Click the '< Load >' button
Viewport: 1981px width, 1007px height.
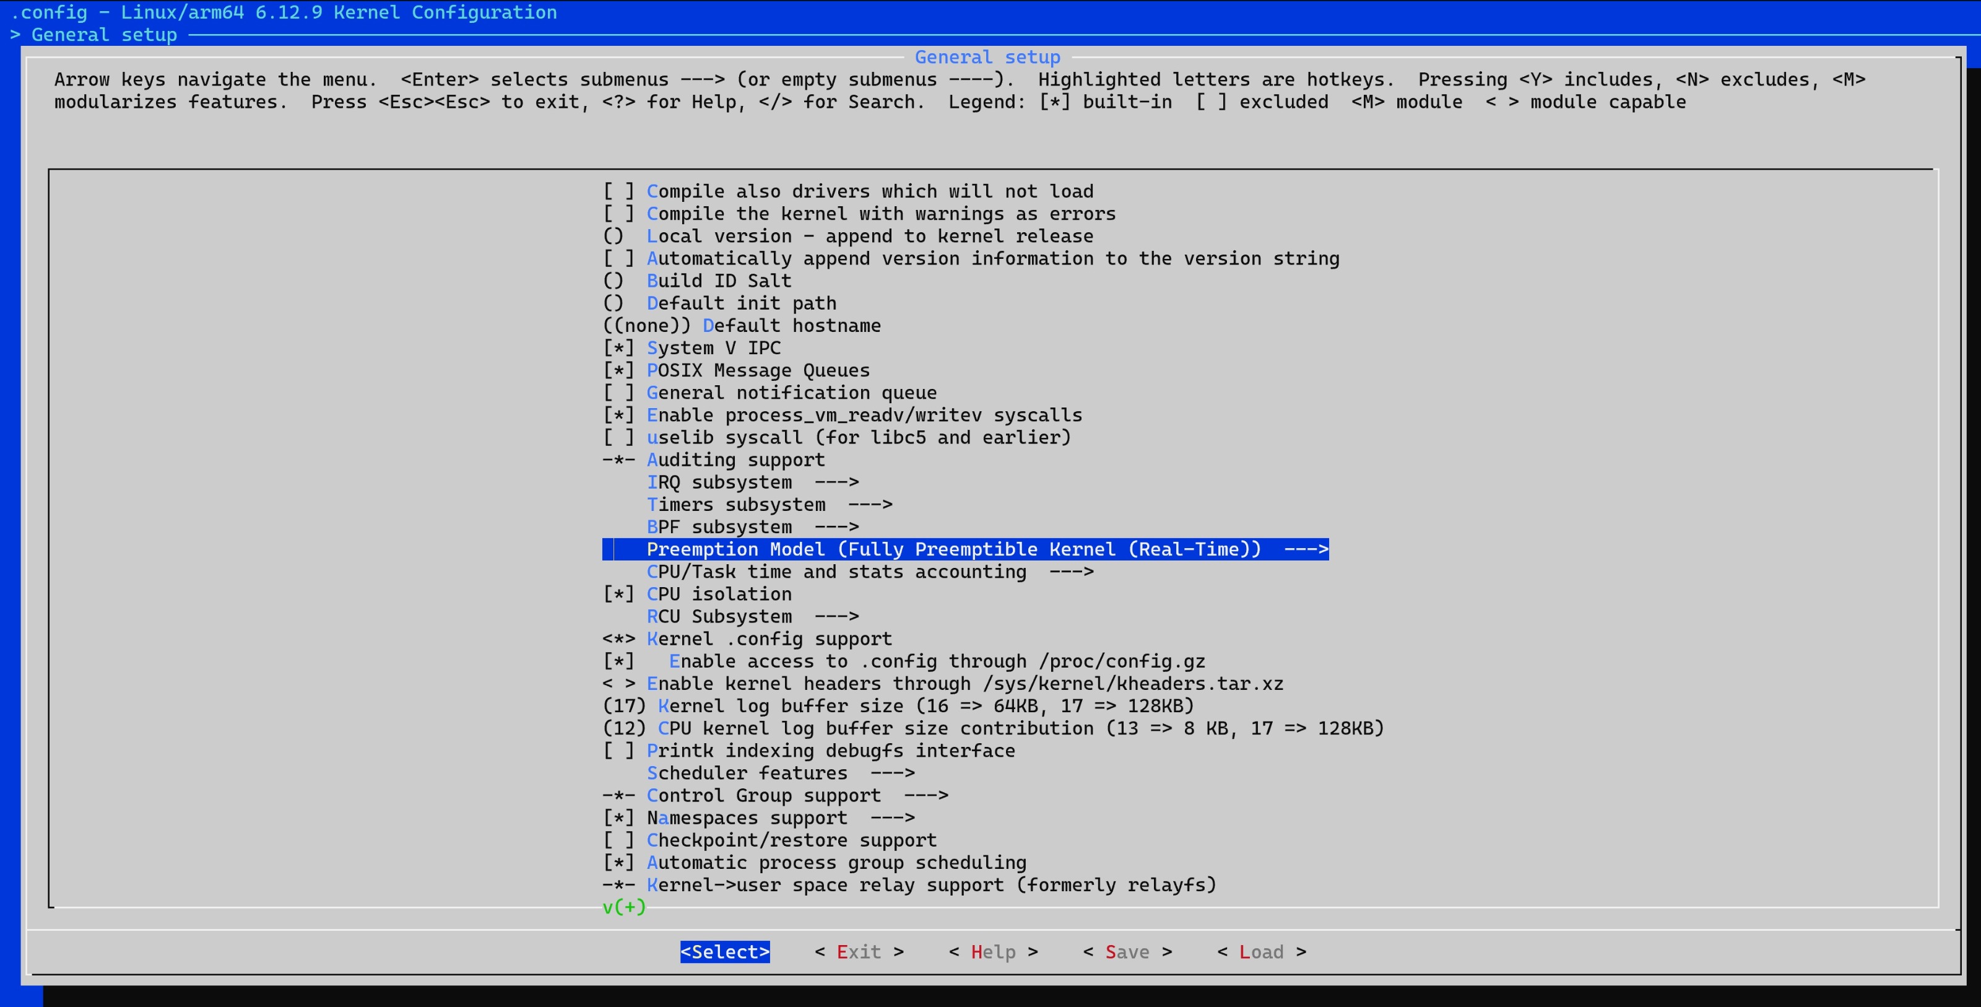[x=1261, y=952]
